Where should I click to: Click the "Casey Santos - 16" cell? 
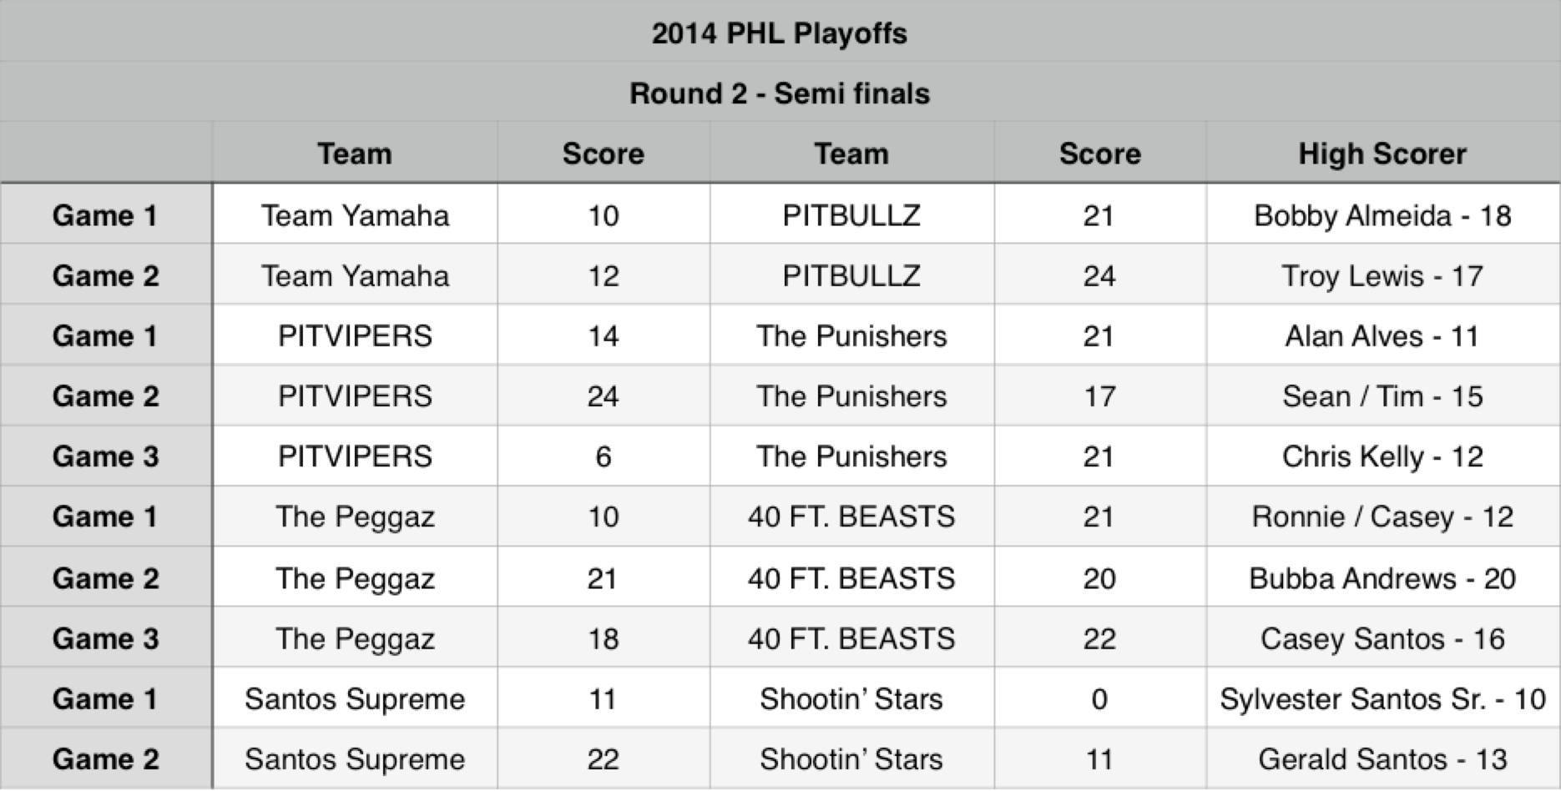click(1382, 639)
